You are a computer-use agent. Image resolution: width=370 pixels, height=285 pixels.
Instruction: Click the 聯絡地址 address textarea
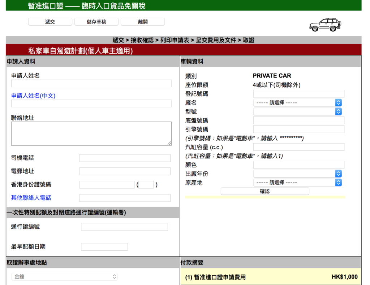pyautogui.click(x=91, y=133)
